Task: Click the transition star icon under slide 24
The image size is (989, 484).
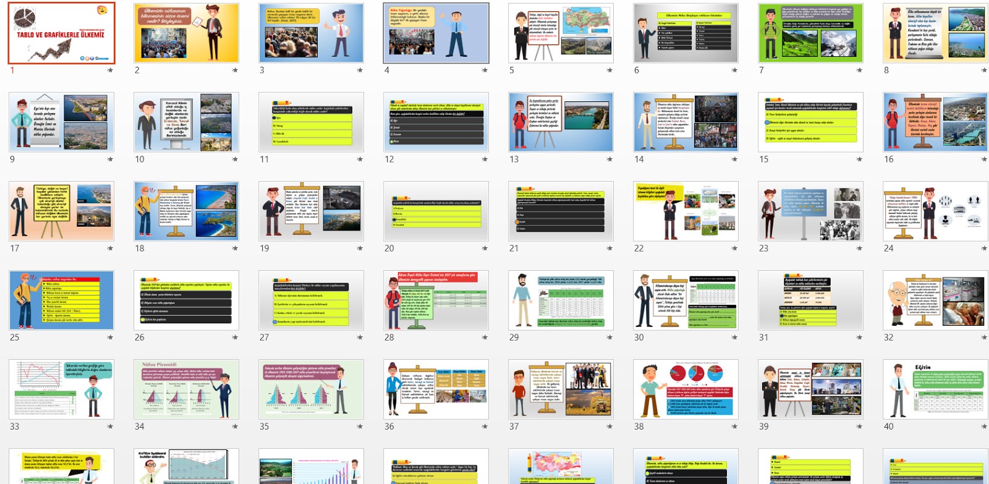Action: pos(984,248)
